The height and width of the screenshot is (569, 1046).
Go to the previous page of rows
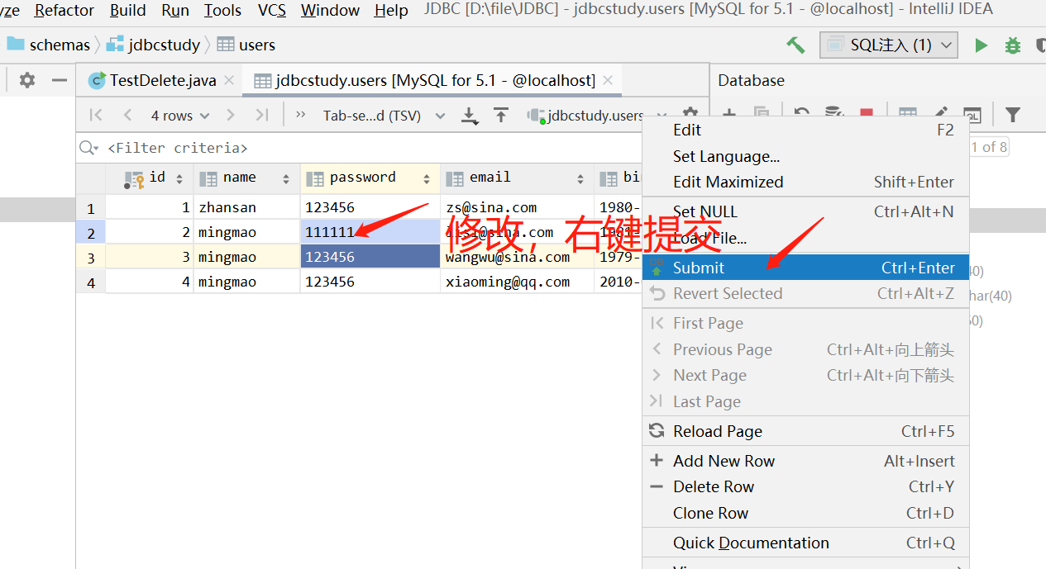127,115
